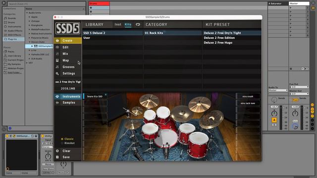
Task: Load Deluxe 2 Free Hugo preset
Action: [x=232, y=43]
